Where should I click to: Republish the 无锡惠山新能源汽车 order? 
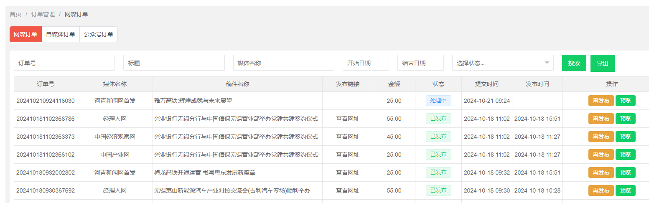tap(601, 191)
